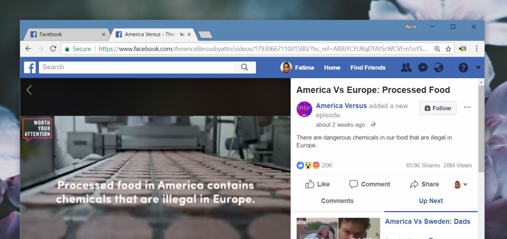
Task: Switch to Up Next tab
Action: pos(431,201)
